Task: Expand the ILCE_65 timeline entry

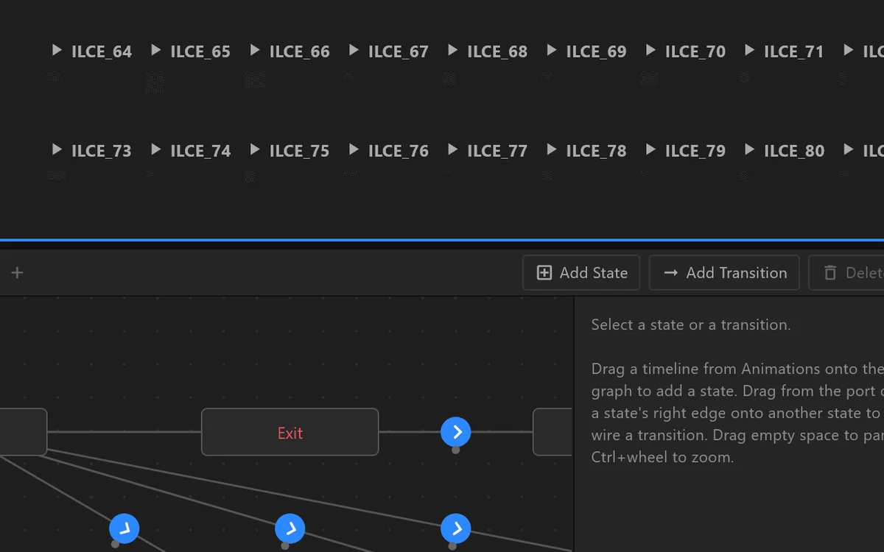Action: click(155, 50)
